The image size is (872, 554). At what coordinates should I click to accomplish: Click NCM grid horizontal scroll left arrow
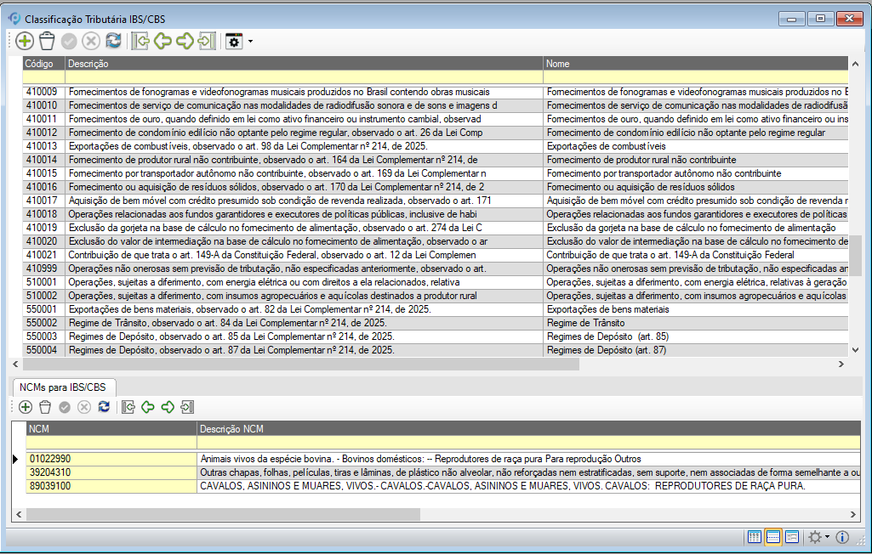tap(19, 515)
